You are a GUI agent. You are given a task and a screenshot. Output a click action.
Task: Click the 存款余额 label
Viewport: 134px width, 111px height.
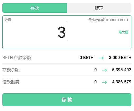click(11, 70)
